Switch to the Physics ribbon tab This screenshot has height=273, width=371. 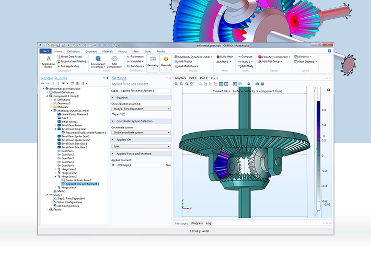[122, 51]
